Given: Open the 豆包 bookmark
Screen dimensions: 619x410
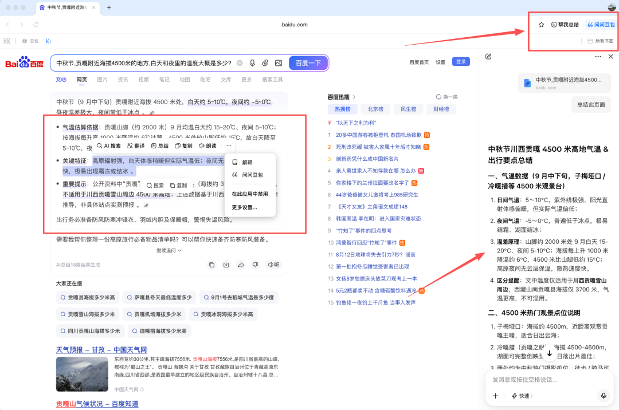Looking at the screenshot, I should tap(30, 41).
